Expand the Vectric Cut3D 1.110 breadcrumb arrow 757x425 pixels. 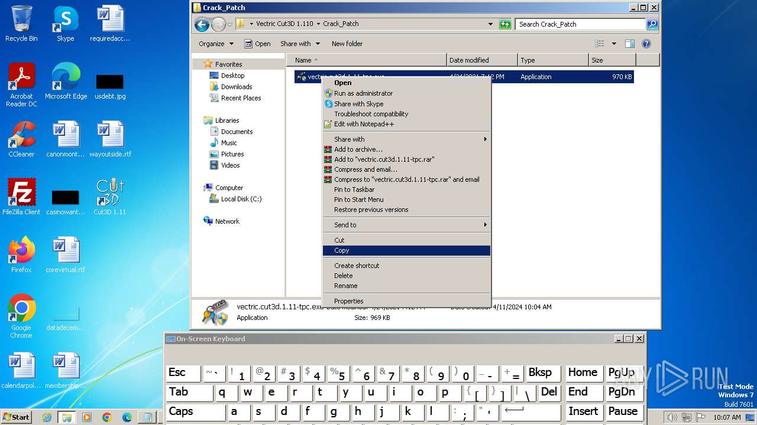coord(318,24)
